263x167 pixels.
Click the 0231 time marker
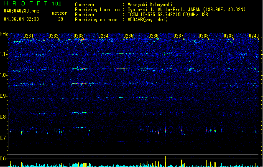coord(28,35)
